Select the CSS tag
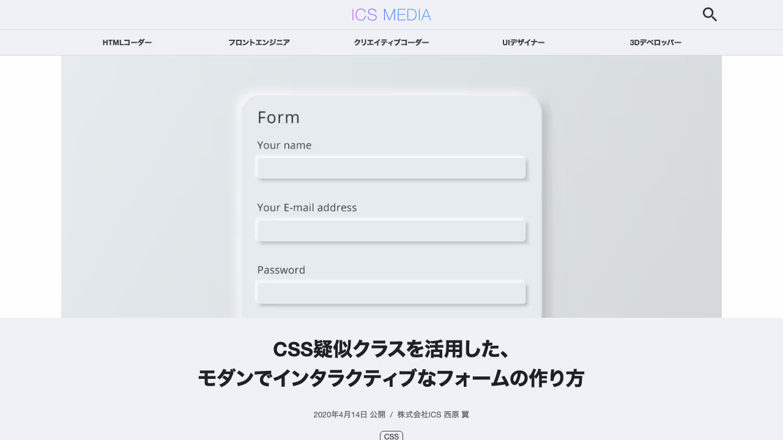 391,435
